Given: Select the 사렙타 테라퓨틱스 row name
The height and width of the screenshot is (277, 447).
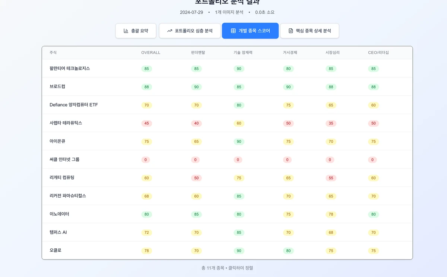Looking at the screenshot, I should click(x=66, y=123).
